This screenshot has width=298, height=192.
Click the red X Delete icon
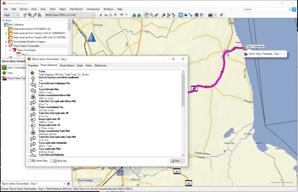[115, 15]
